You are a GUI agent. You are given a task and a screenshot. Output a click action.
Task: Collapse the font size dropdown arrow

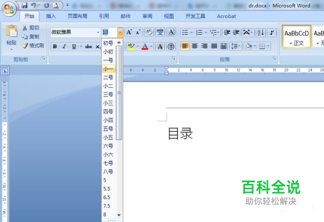pyautogui.click(x=120, y=32)
